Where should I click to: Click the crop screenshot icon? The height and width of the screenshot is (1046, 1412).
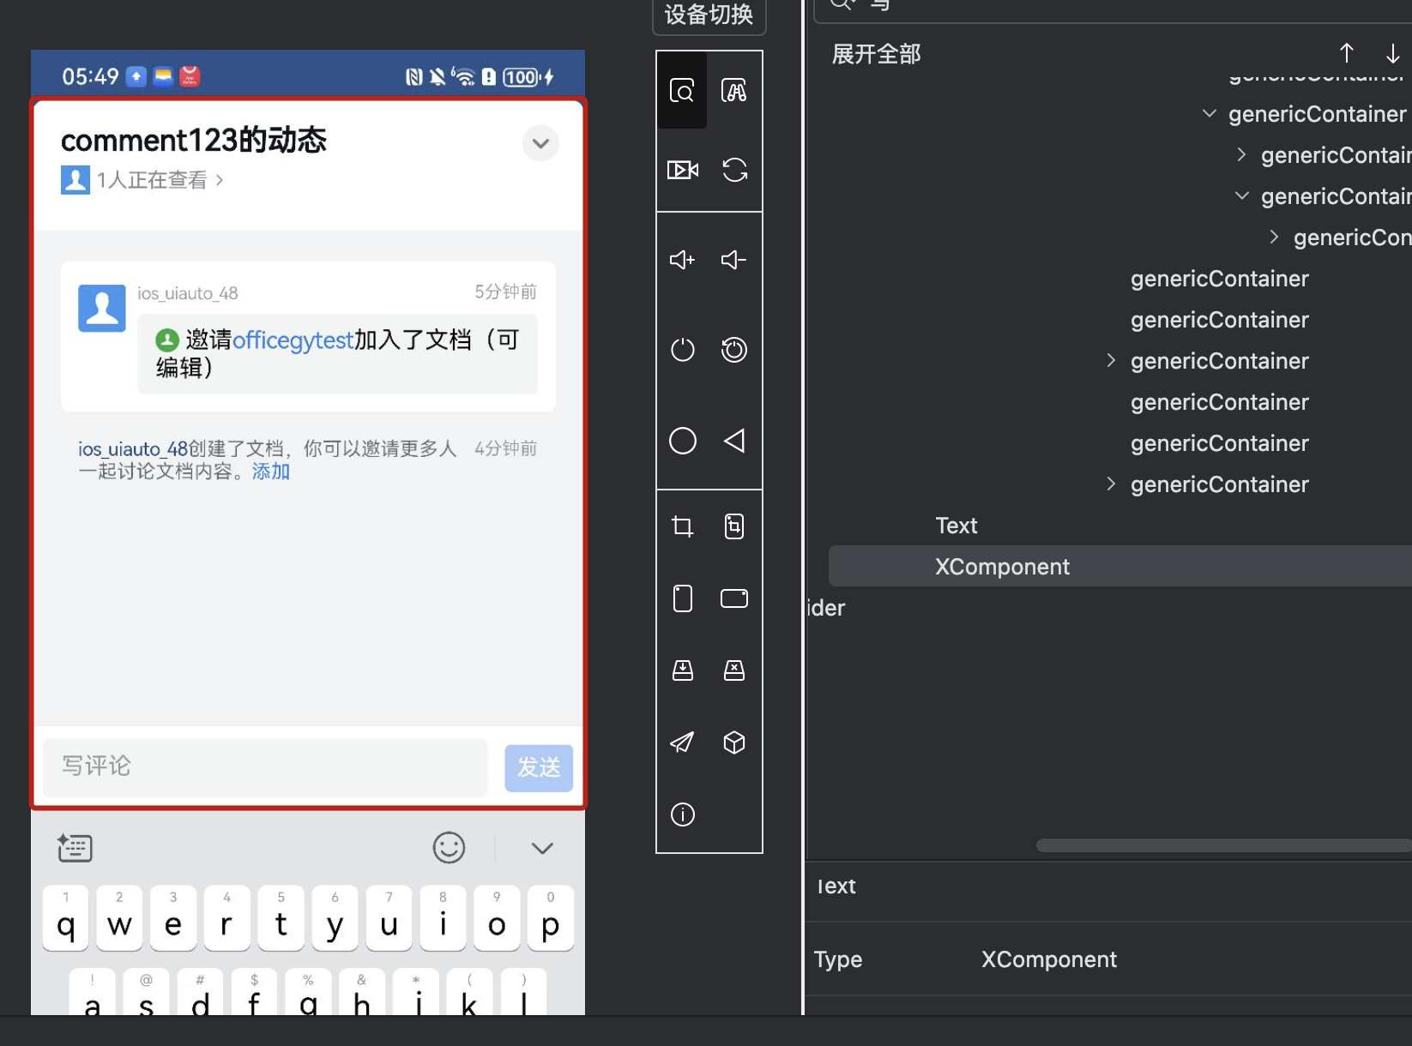tap(682, 526)
